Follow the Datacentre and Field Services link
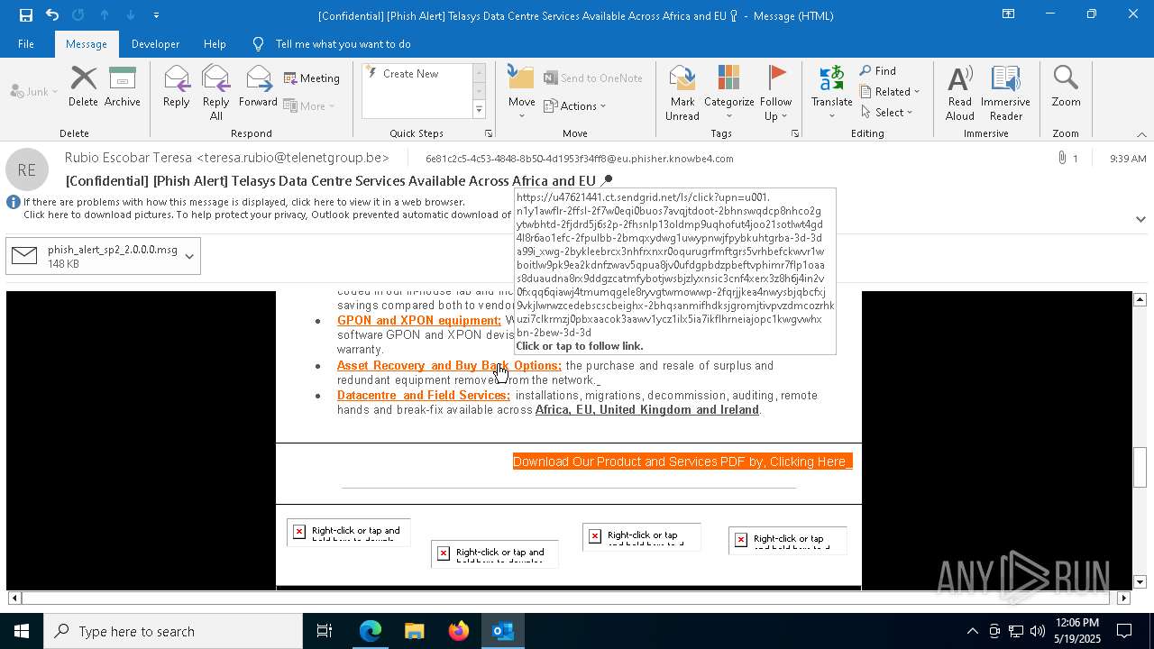 (x=424, y=396)
